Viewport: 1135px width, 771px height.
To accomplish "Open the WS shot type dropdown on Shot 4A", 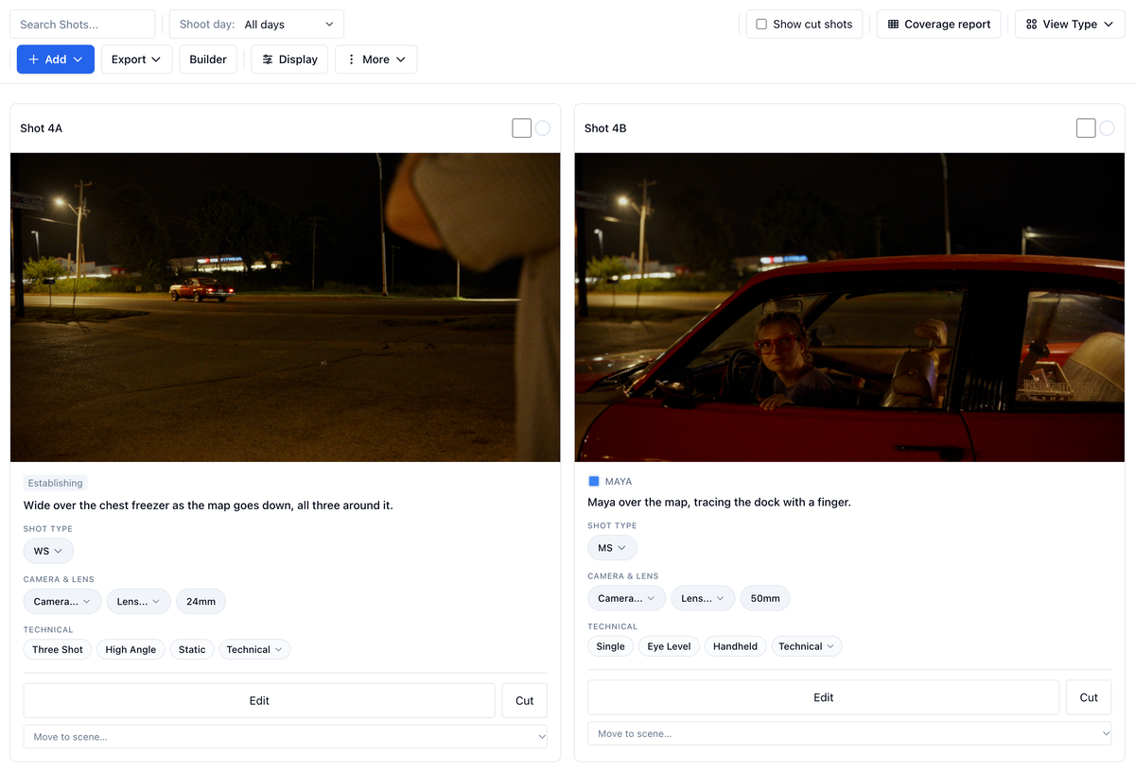I will point(48,551).
